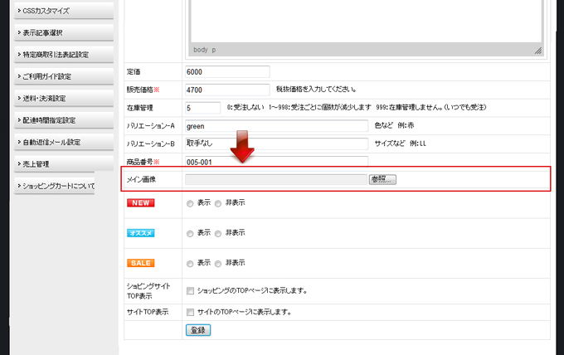564x355 pixels.
Task: Select 表示 for the NEW badge
Action: 191,203
